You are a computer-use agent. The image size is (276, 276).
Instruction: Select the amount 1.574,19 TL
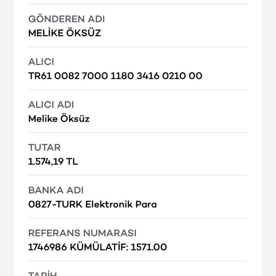[x=53, y=161]
